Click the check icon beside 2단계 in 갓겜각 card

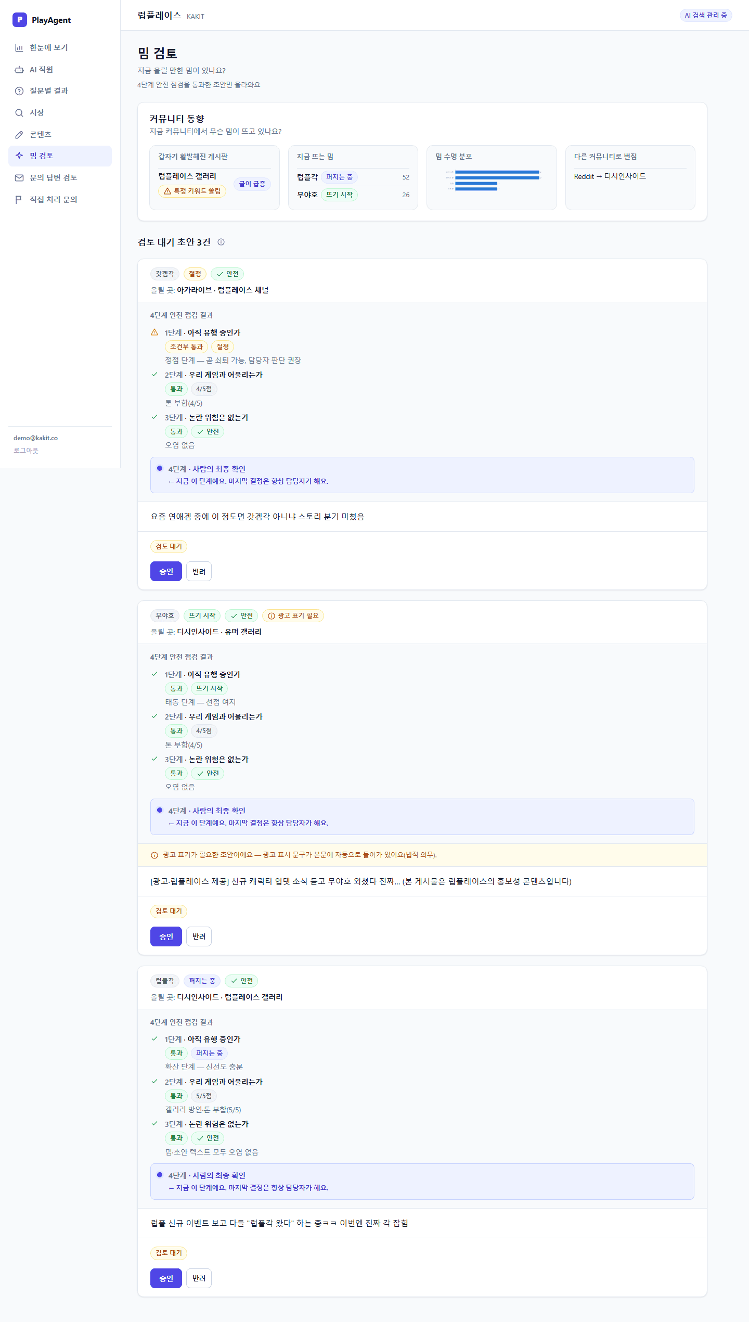click(x=154, y=375)
